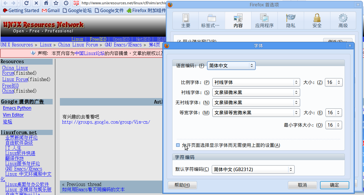Viewport: 364px width, 195px height.
Task: Close the 字体 dialog
Action: pyautogui.click(x=350, y=46)
